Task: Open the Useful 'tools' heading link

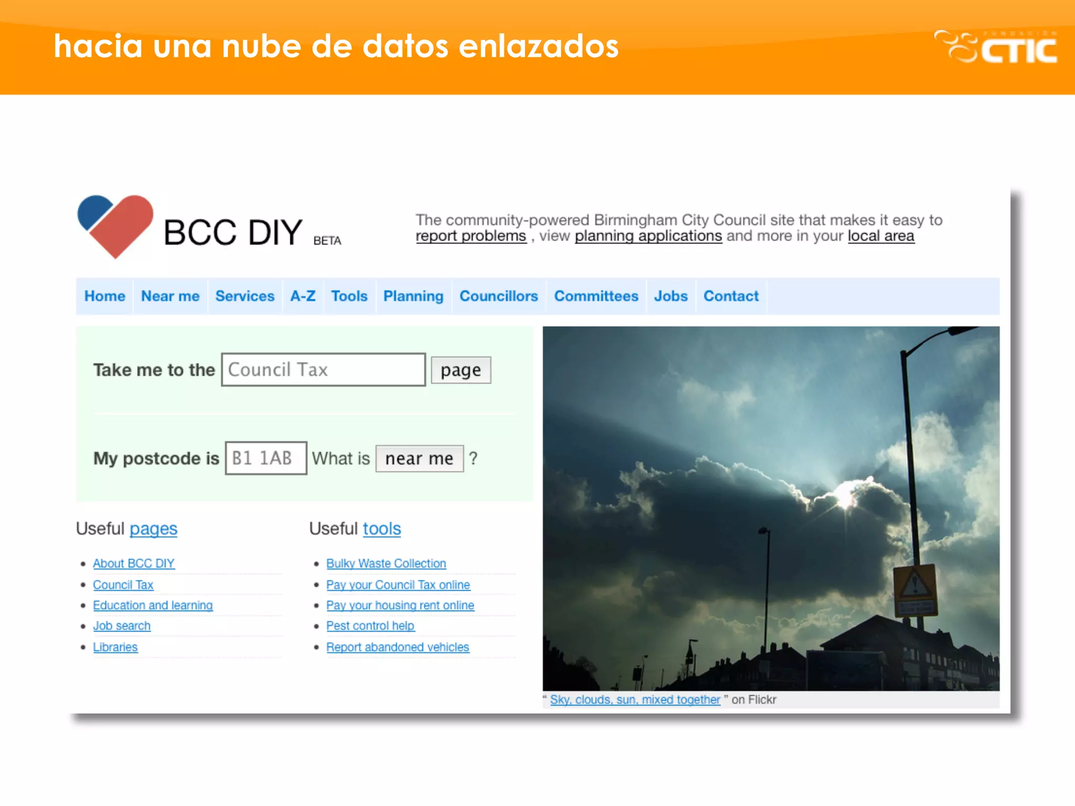Action: pyautogui.click(x=382, y=528)
